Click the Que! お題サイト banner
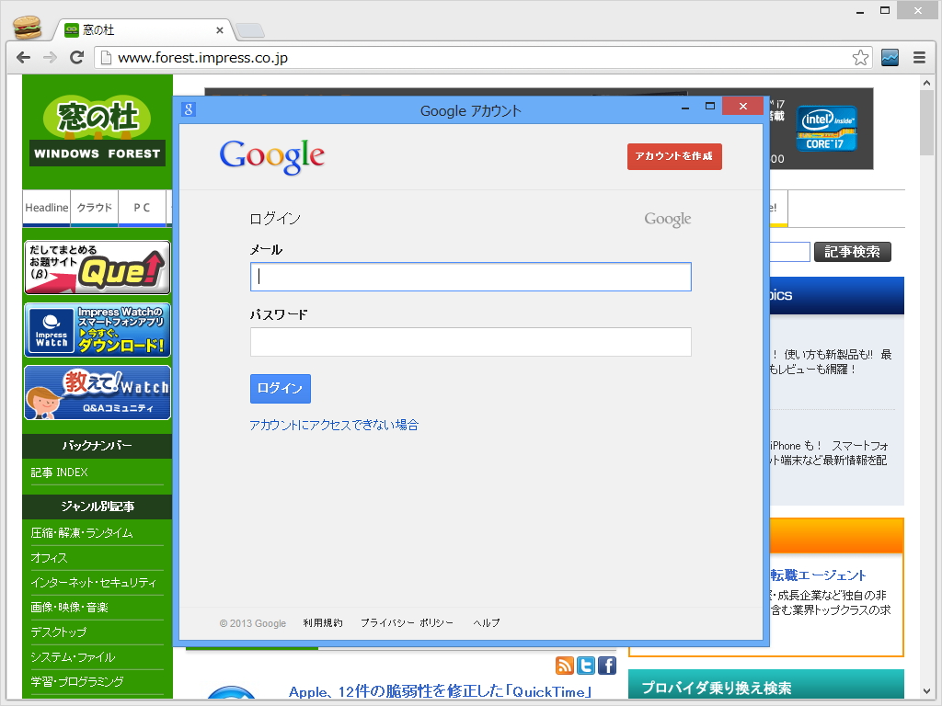This screenshot has width=942, height=706. [x=96, y=267]
